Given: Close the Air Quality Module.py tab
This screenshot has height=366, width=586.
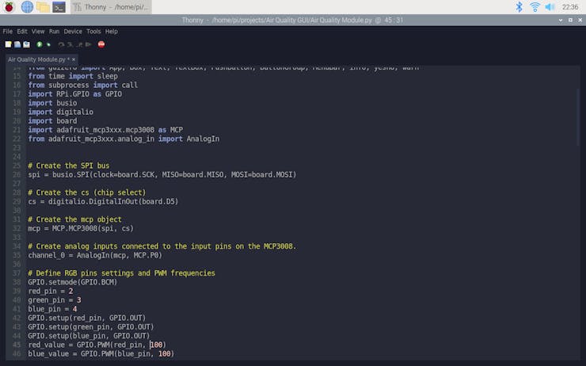Looking at the screenshot, I should tap(74, 59).
